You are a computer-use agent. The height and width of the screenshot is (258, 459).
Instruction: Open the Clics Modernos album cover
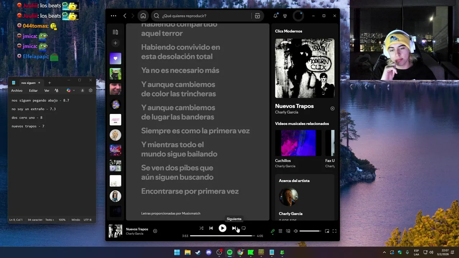click(305, 68)
